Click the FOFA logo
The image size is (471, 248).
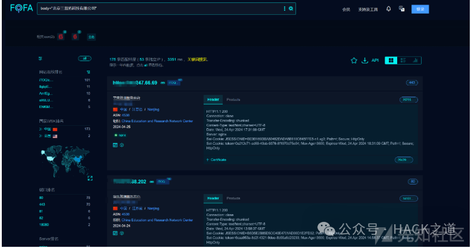(21, 8)
